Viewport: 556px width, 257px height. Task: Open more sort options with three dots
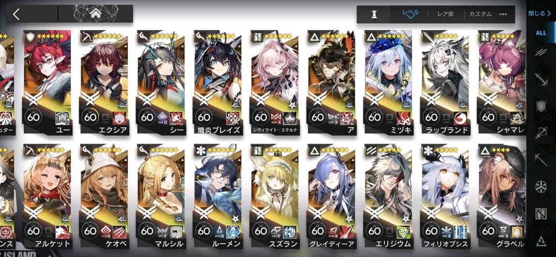coord(503,14)
